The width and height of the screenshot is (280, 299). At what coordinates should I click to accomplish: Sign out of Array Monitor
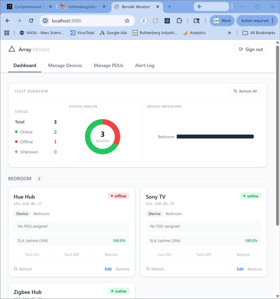[251, 49]
